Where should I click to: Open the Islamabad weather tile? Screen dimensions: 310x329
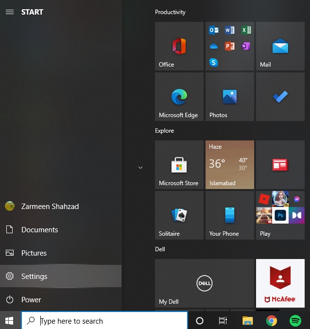(229, 165)
